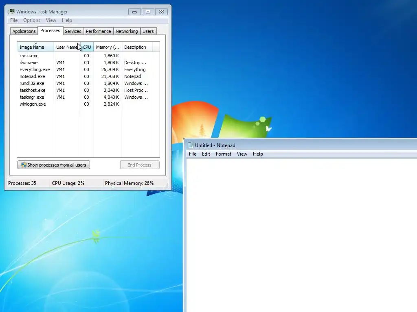Click Physical Memory: 26% status entry

[x=129, y=183]
